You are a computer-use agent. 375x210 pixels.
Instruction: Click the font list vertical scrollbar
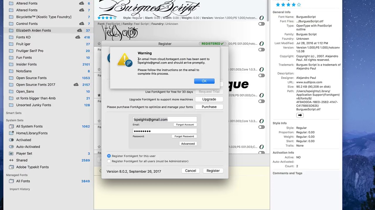click(268, 10)
